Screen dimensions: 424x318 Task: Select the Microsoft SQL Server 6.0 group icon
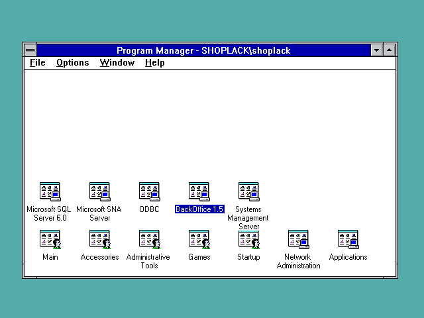tap(50, 191)
